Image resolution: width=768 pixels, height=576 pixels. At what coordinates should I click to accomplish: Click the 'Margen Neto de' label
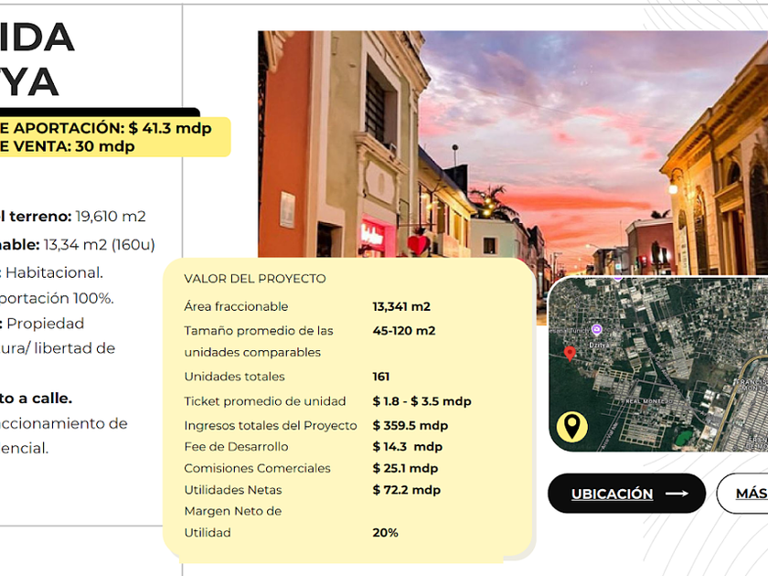click(x=233, y=511)
